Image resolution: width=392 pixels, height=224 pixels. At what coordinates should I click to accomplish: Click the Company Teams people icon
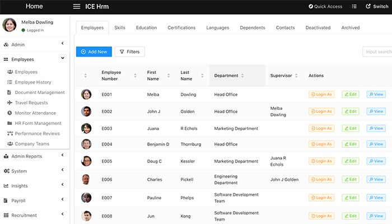(x=10, y=144)
